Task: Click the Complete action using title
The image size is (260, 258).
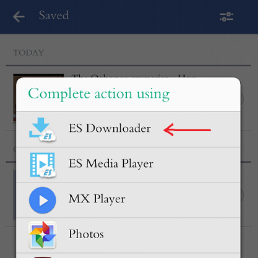Action: [x=99, y=94]
